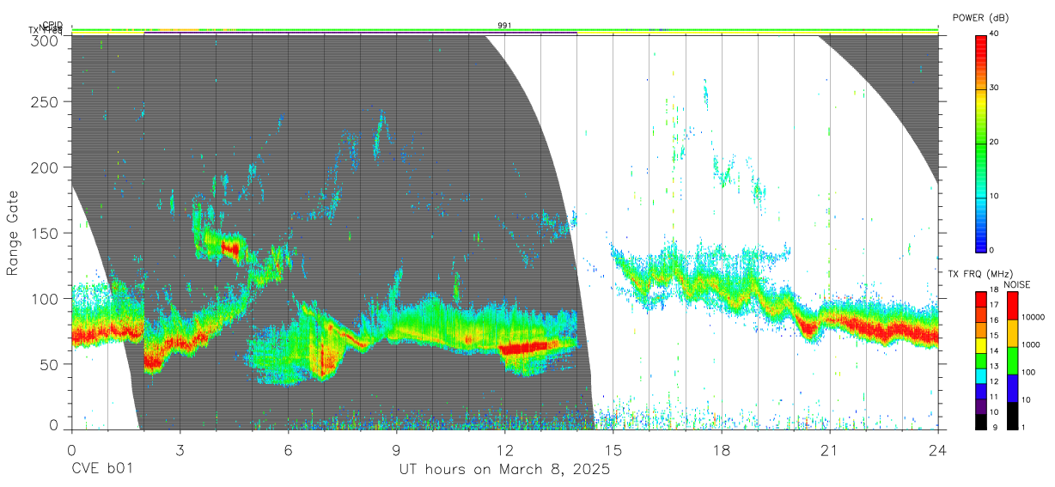Click the "NOISE" legend title
The image size is (1055, 487).
[x=1018, y=285]
